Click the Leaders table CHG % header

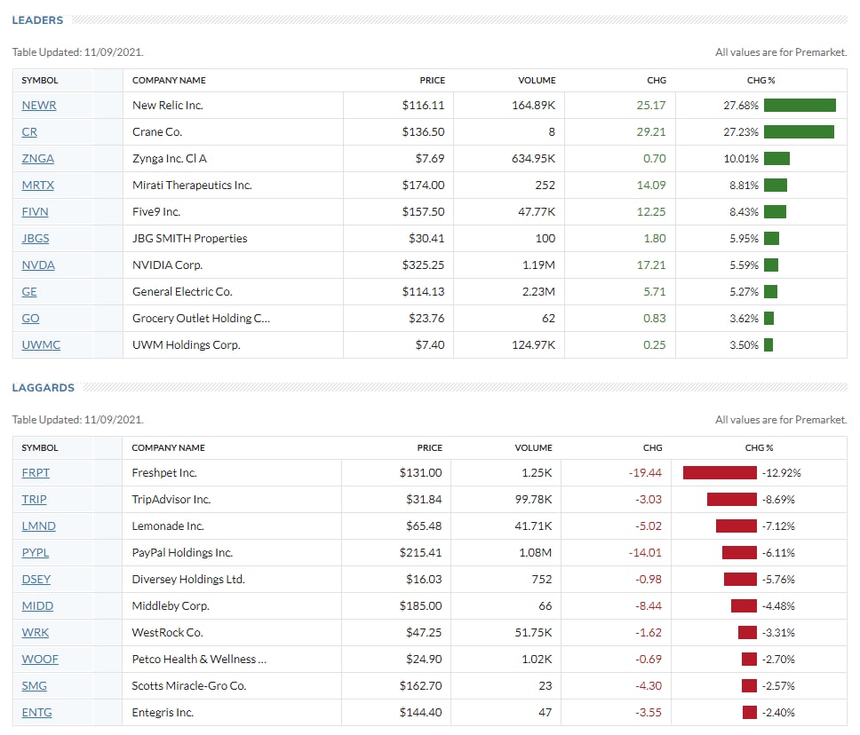[x=760, y=81]
